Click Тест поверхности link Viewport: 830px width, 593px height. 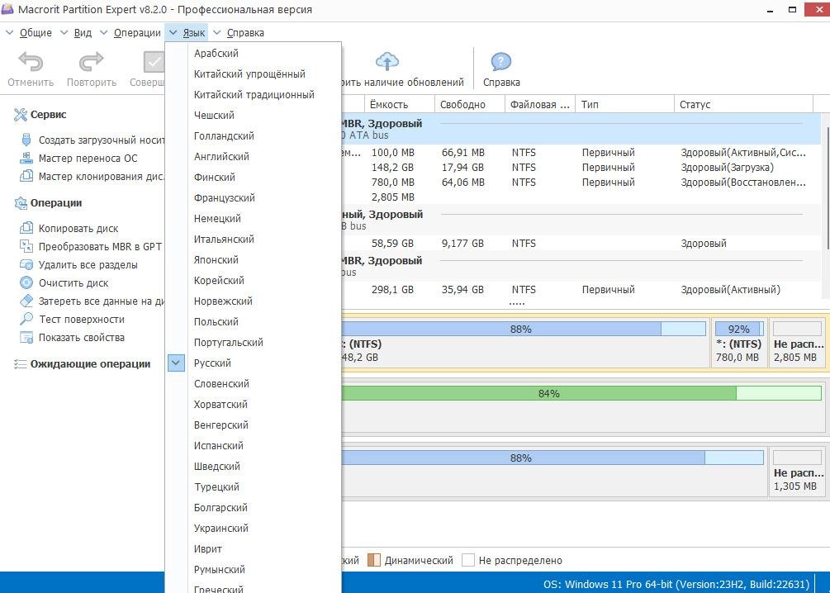(82, 320)
